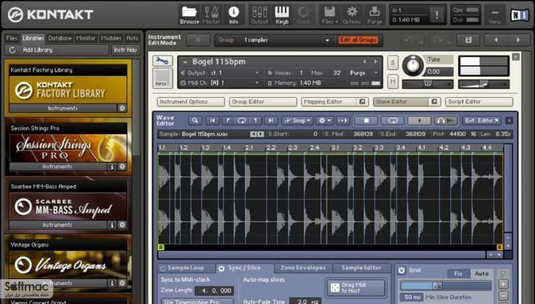
Task: Switch to the Database browser tab
Action: [x=60, y=38]
